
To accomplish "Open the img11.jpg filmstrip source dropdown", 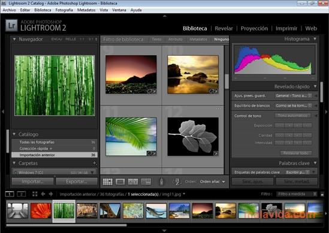I will point(184,194).
